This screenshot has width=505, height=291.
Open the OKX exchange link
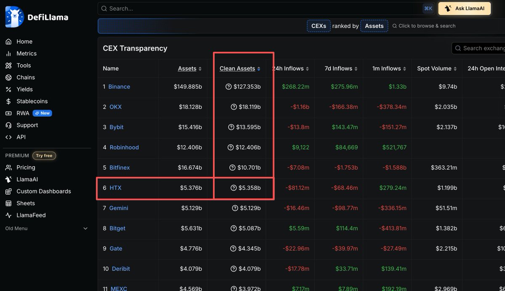tap(115, 107)
